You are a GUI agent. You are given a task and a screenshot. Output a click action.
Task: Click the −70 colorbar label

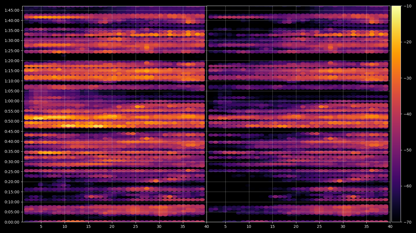tap(407, 222)
